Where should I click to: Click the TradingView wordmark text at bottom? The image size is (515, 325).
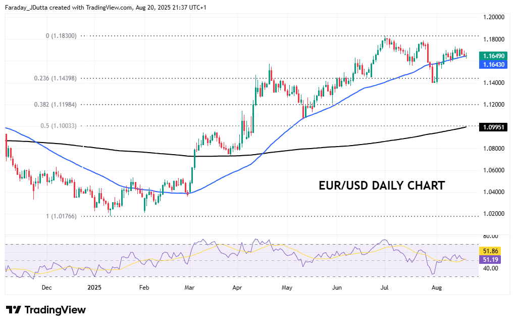point(55,310)
